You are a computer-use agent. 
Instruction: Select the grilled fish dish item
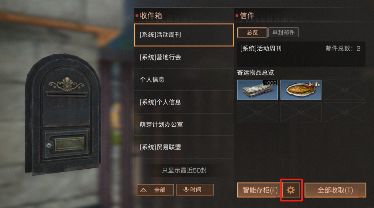301,90
